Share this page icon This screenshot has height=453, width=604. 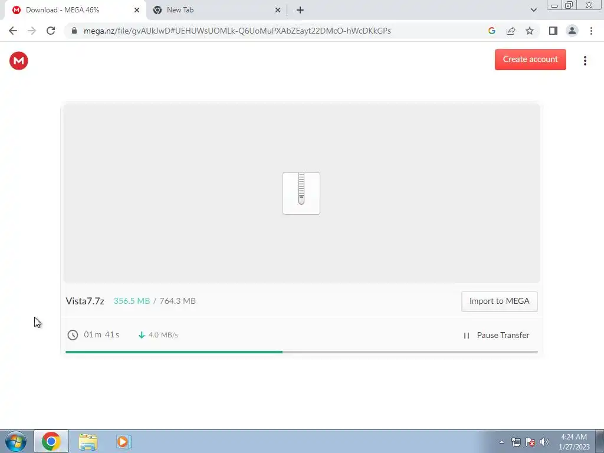point(511,31)
